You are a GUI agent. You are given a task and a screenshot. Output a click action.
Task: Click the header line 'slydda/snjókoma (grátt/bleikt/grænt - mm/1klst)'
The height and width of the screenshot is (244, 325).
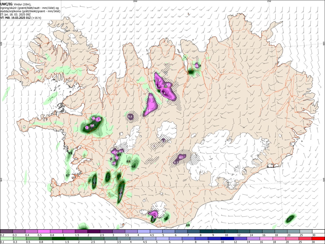(x=30, y=11)
